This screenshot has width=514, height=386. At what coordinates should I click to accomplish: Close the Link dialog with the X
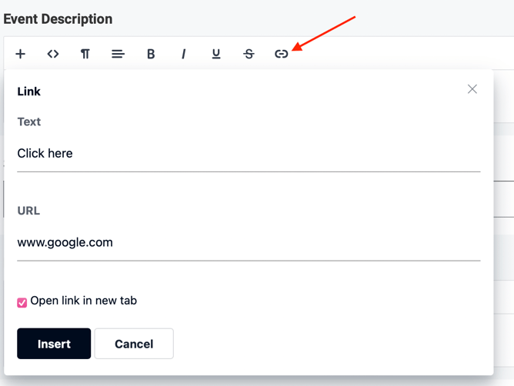pyautogui.click(x=472, y=89)
